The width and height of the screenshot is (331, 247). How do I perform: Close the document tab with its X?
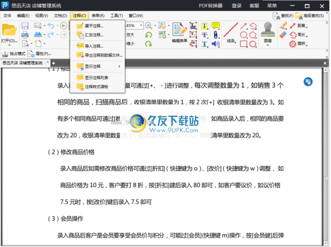[48, 62]
